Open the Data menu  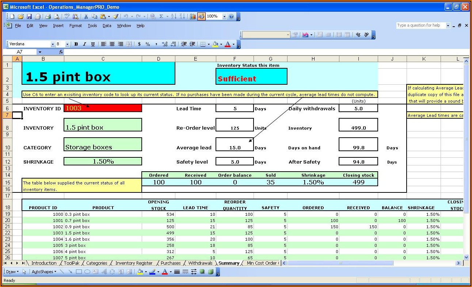coord(107,26)
